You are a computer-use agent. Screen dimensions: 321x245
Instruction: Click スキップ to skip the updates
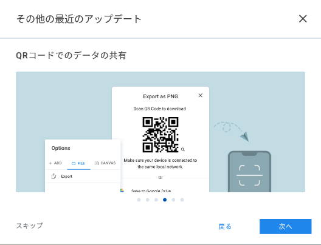pyautogui.click(x=30, y=226)
